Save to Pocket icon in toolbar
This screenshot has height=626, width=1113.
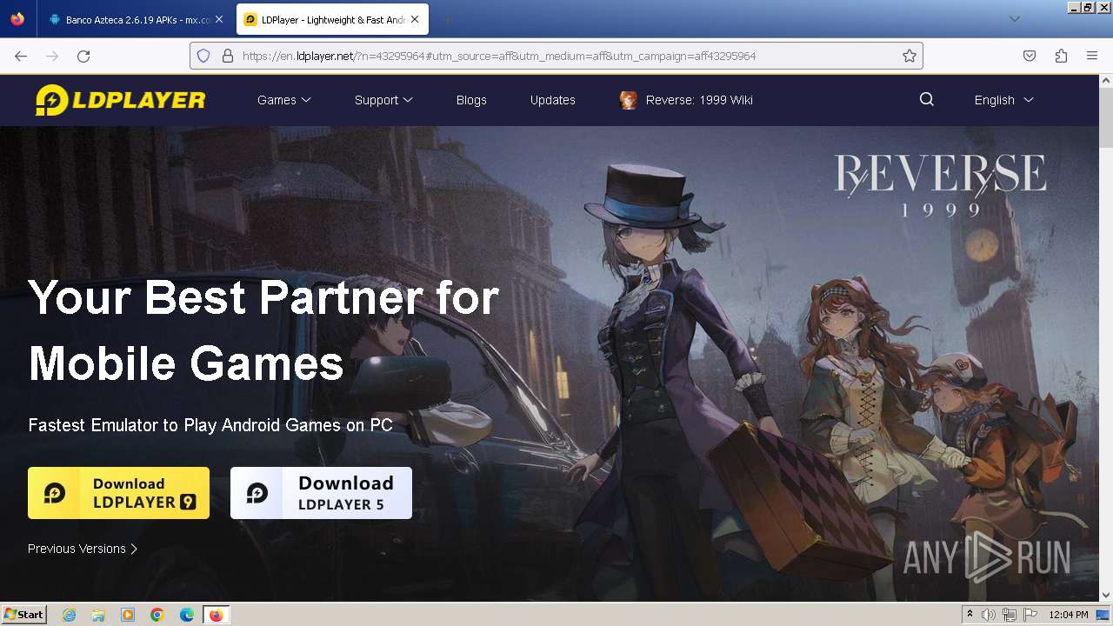coord(1030,56)
